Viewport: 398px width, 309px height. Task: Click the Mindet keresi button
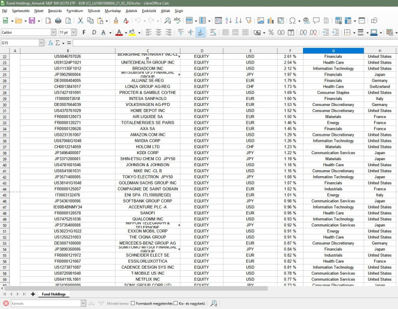[117, 304]
